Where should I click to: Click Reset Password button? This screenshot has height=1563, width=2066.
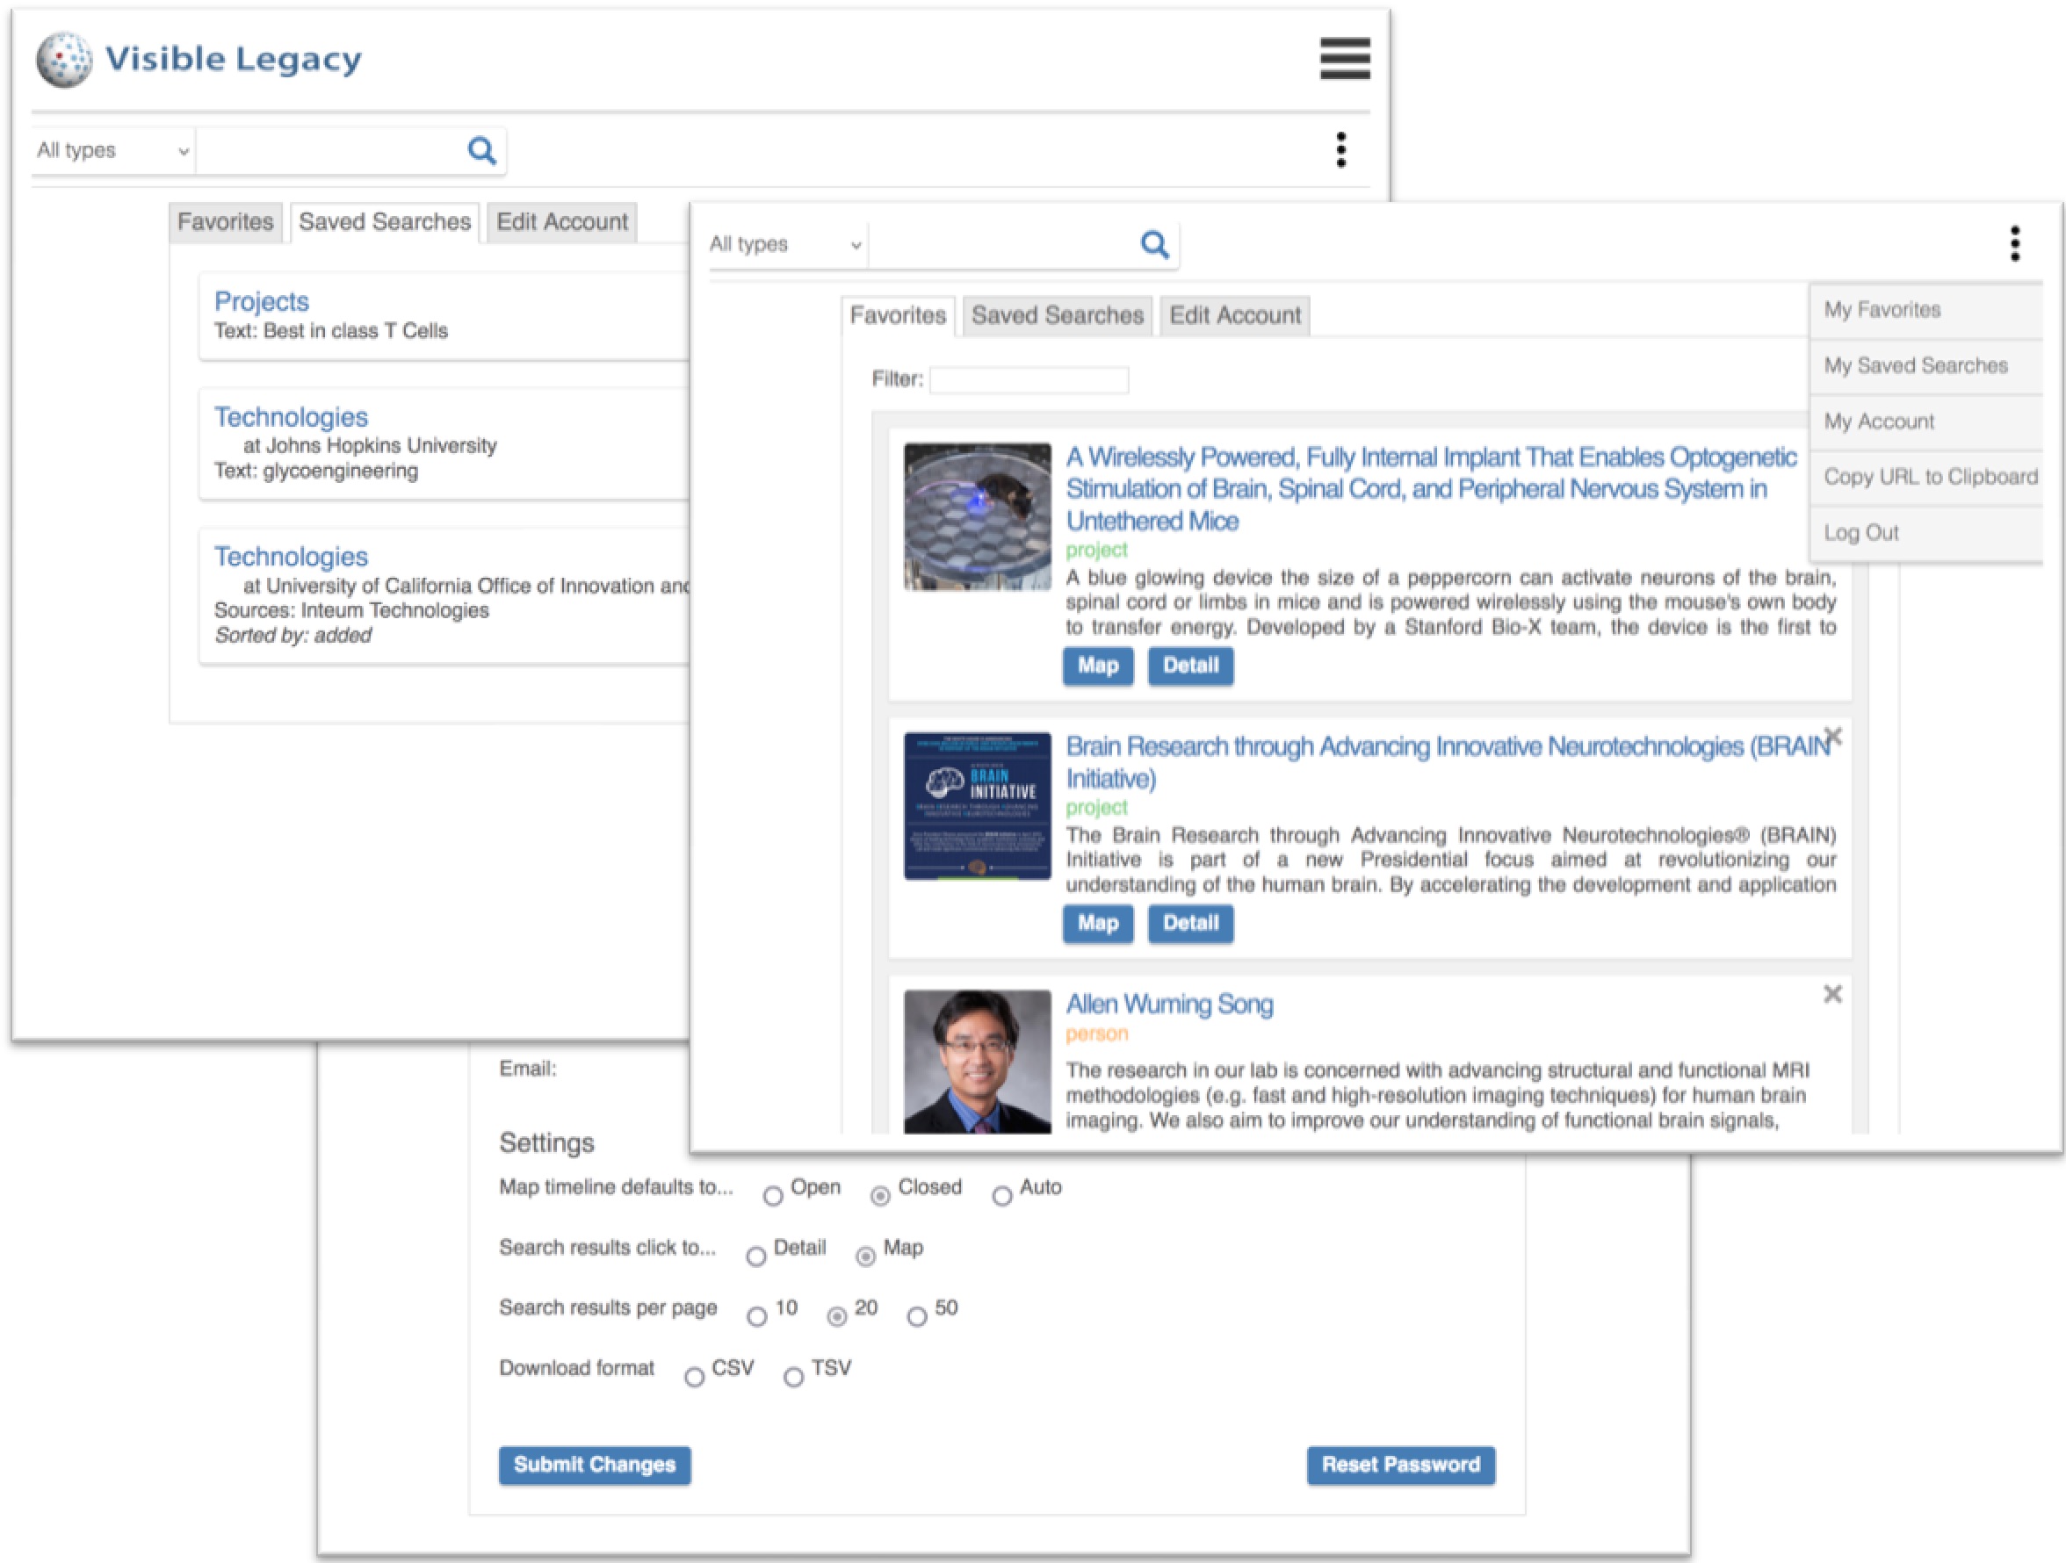[x=1399, y=1464]
